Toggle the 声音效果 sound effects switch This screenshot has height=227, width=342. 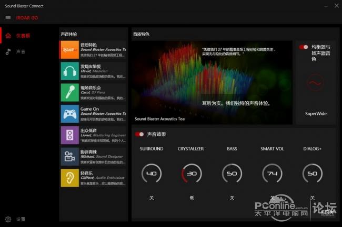click(139, 134)
